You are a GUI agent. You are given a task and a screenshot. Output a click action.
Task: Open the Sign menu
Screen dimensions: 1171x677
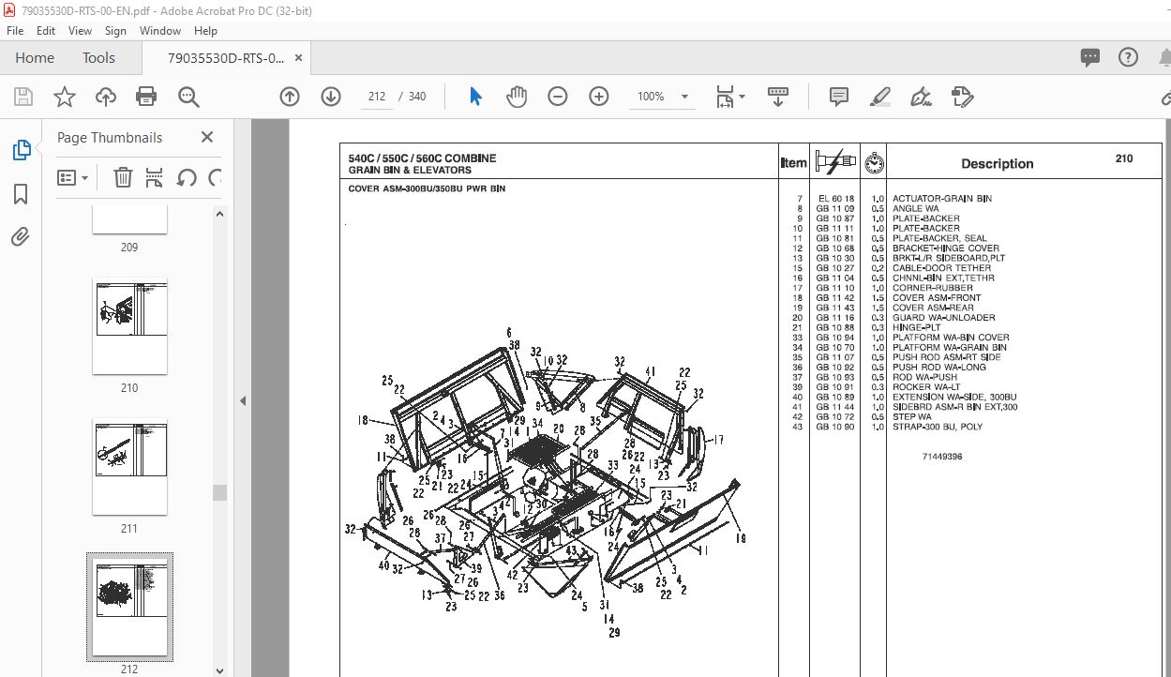click(115, 31)
